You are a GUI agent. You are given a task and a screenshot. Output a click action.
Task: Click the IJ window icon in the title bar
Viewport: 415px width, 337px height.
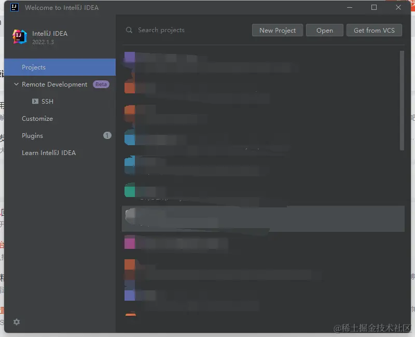tap(15, 7)
